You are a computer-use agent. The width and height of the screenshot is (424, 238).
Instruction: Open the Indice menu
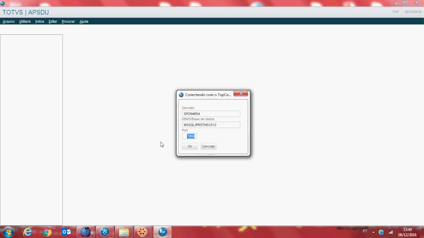[40, 21]
